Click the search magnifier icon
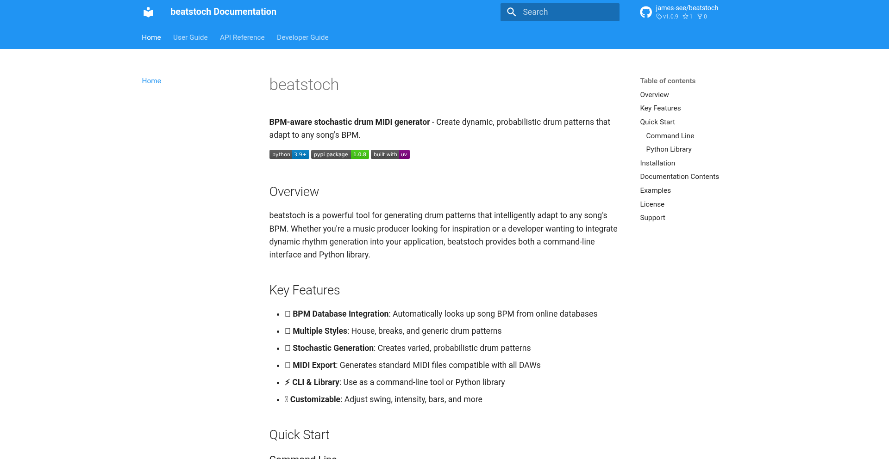 tap(512, 12)
